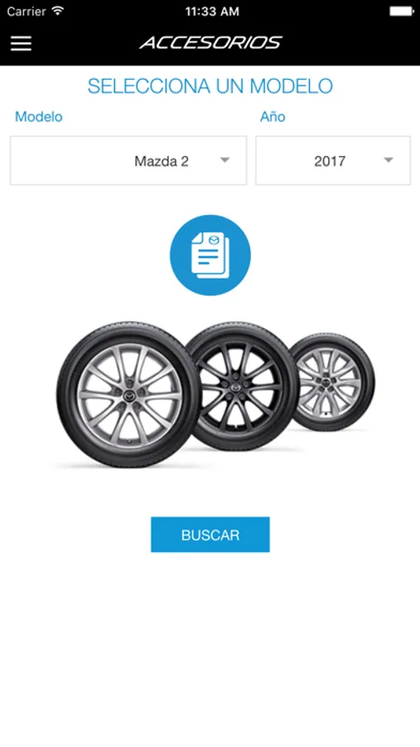Tap the Carrier text in status bar

pos(27,11)
